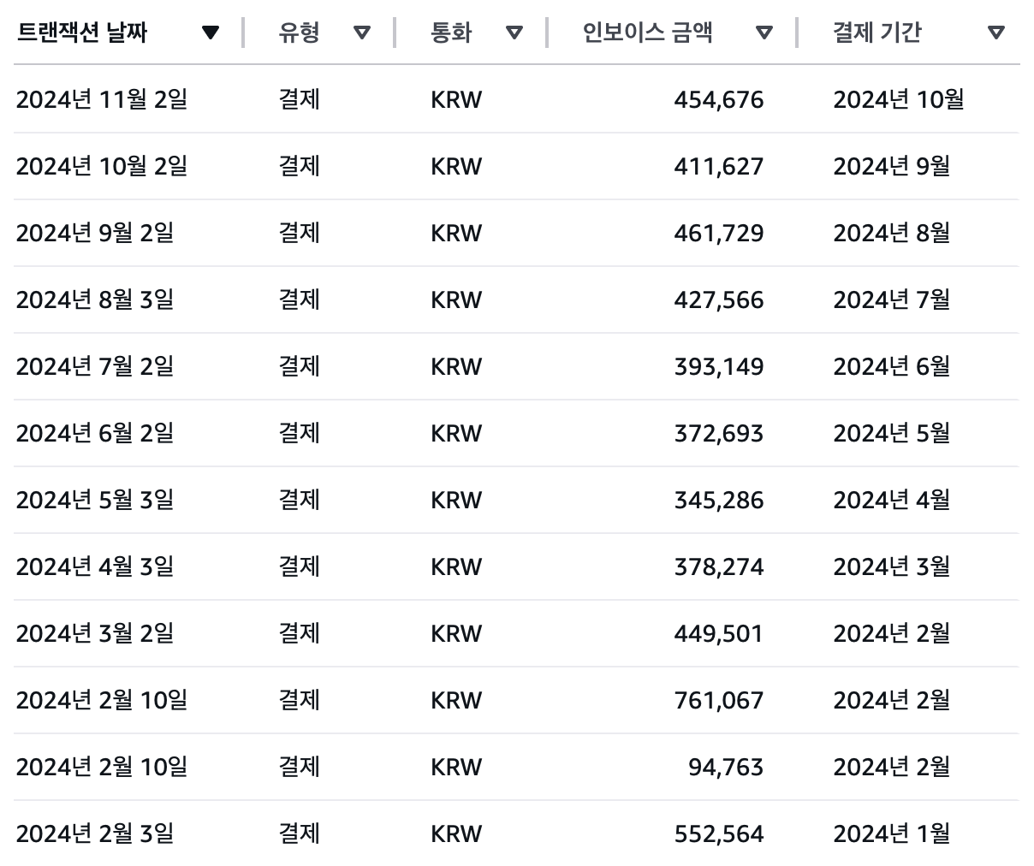Select the 결제 기간 column header text

[x=877, y=33]
